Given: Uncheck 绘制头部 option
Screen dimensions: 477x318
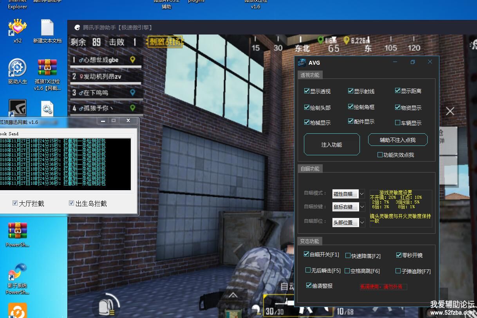Looking at the screenshot, I should coord(307,107).
